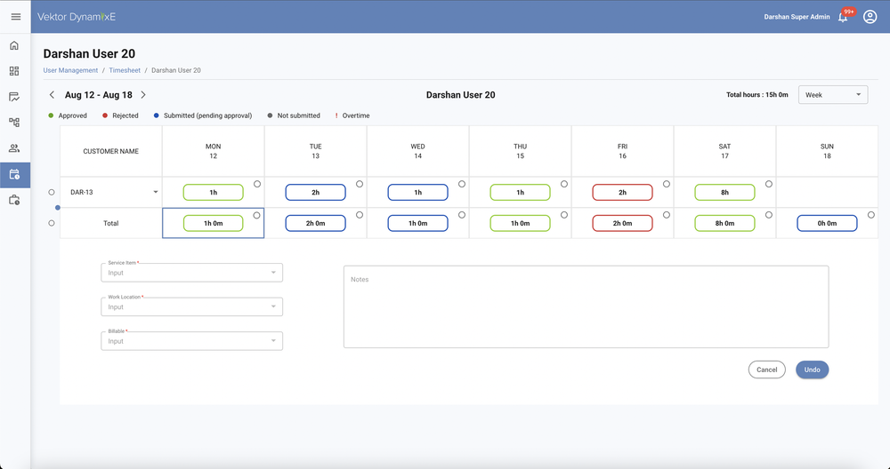The height and width of the screenshot is (469, 890).
Task: Select radio button for DAR-13 row
Action: [x=52, y=192]
